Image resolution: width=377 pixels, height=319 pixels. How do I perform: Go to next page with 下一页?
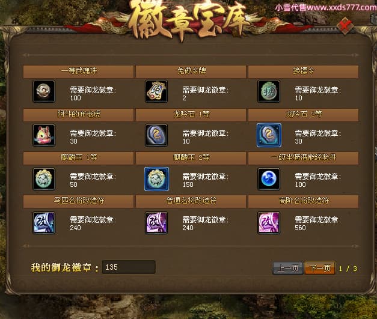pyautogui.click(x=320, y=268)
